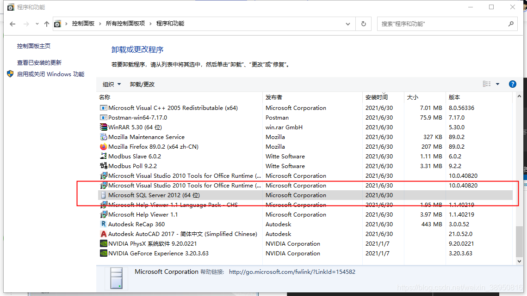This screenshot has width=527, height=296.
Task: Go up one level with up arrow
Action: (x=46, y=24)
